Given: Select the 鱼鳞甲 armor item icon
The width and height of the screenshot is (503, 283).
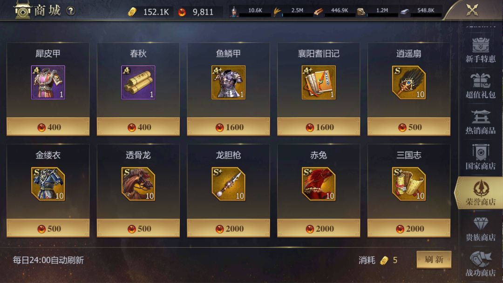Looking at the screenshot, I should [228, 82].
